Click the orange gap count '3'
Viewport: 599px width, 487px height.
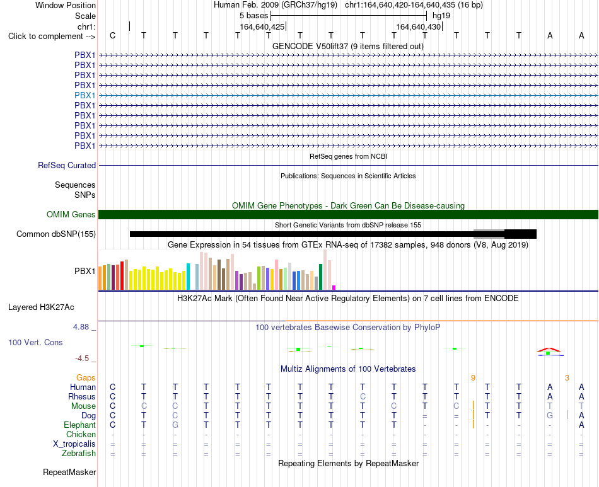pos(567,378)
